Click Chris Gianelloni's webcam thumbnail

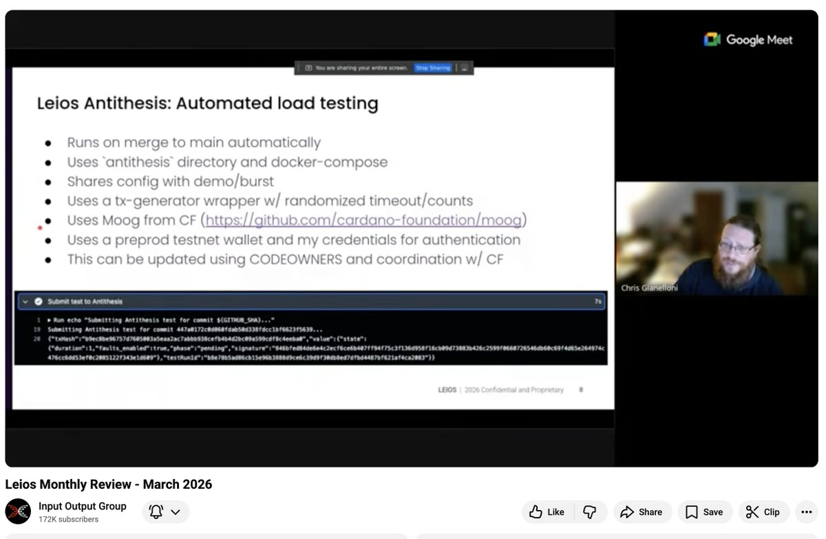tap(717, 238)
